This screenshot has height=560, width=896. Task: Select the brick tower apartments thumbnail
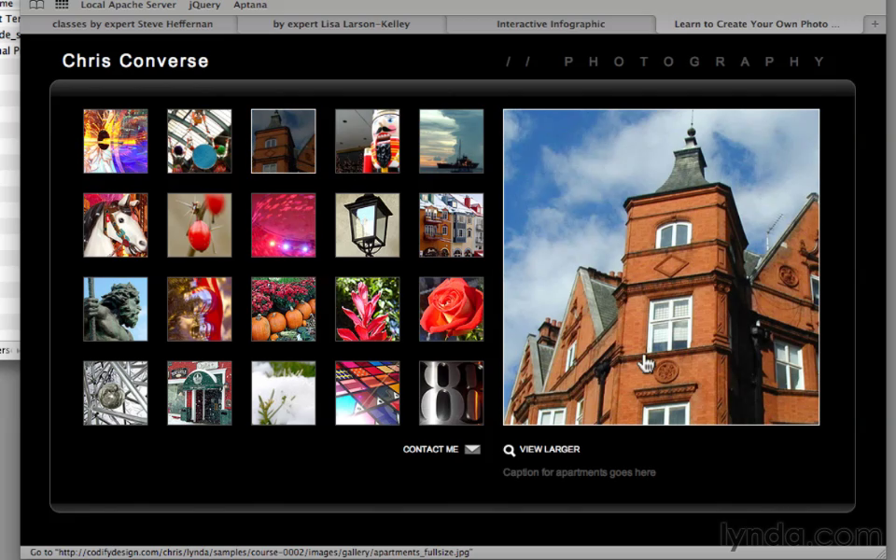pos(284,141)
